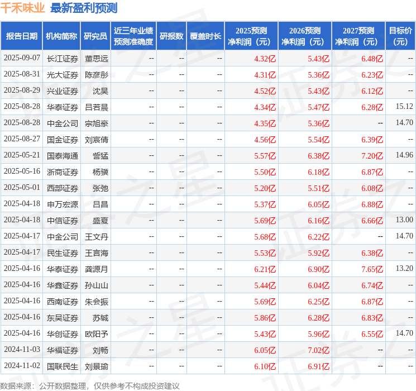Image resolution: width=416 pixels, height=391 pixels.
Task: Click 7.65亿 in the 龚源月 row
Action: click(x=372, y=269)
